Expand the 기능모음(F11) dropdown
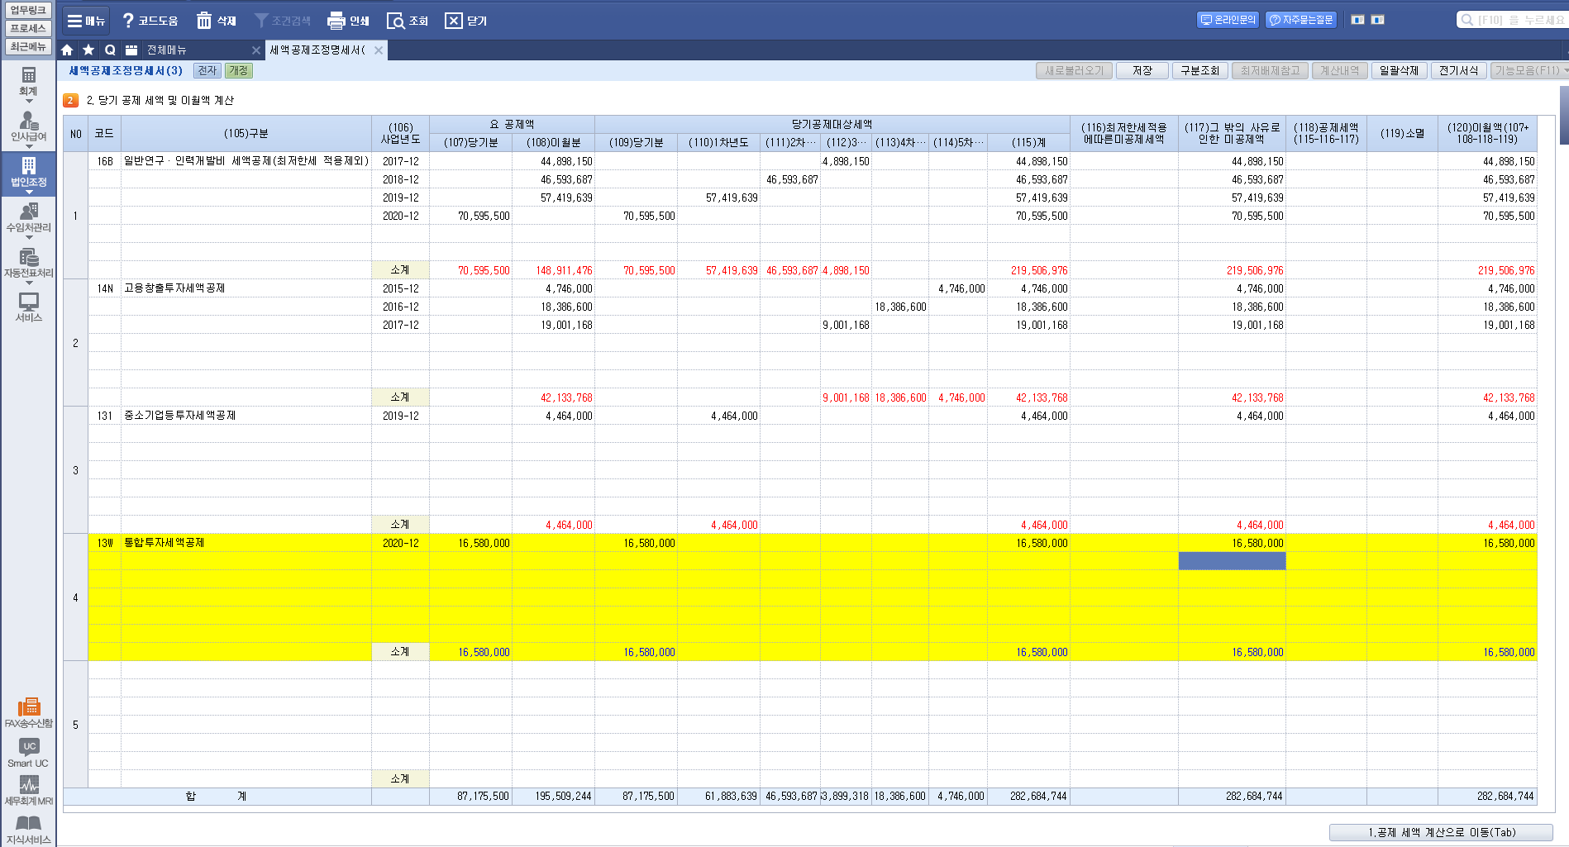The height and width of the screenshot is (847, 1569). click(x=1530, y=71)
